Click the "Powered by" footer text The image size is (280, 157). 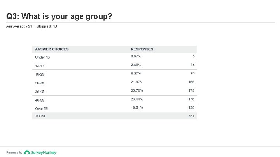(x=14, y=153)
